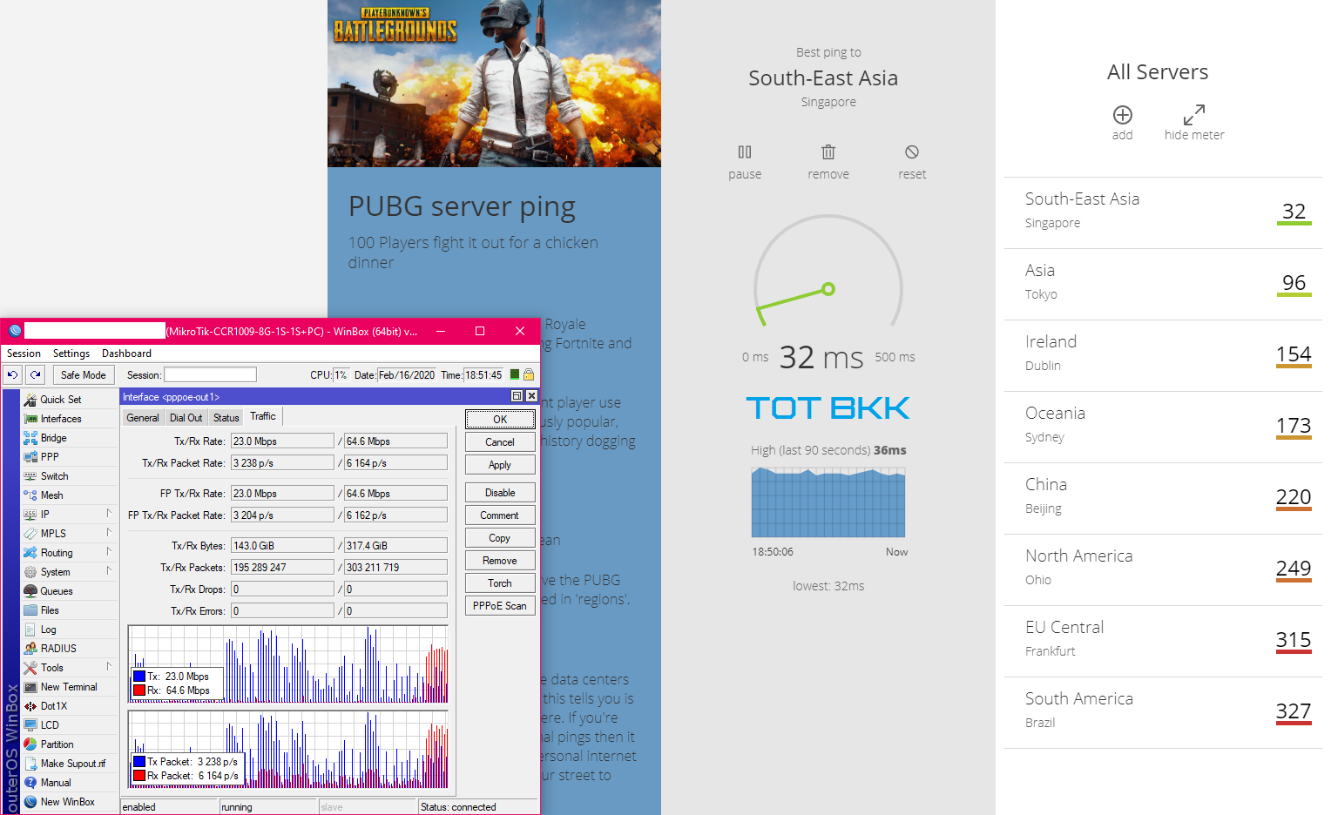Image resolution: width=1331 pixels, height=815 pixels.
Task: Click the Tx/Rx Bytes 143.0 GiB field
Action: tap(281, 546)
